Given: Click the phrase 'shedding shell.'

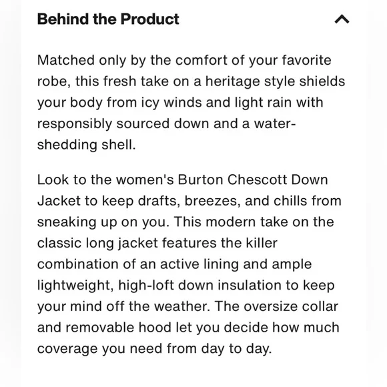Looking at the screenshot, I should click(x=86, y=145).
